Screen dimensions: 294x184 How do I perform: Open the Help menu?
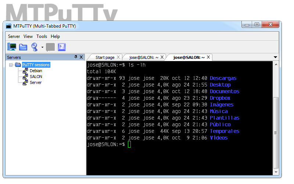(55, 36)
